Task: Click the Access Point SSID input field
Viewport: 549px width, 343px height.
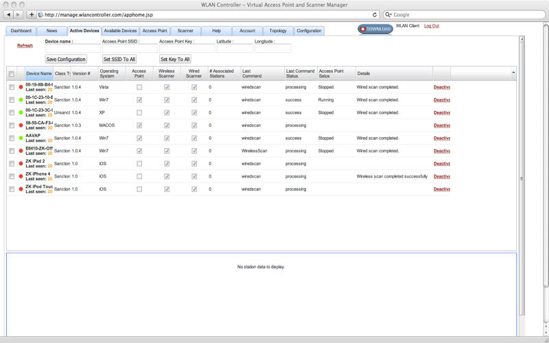Action: 129,49
